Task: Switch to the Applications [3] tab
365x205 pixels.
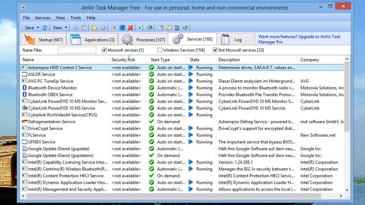Action: pyautogui.click(x=92, y=40)
